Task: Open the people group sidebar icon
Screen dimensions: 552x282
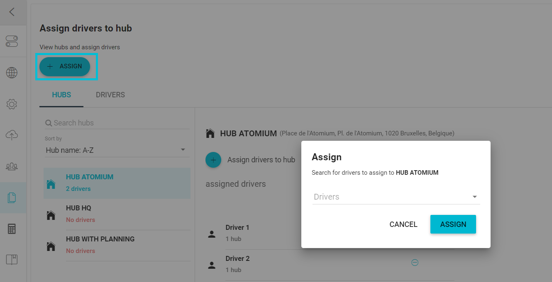Action: point(12,166)
